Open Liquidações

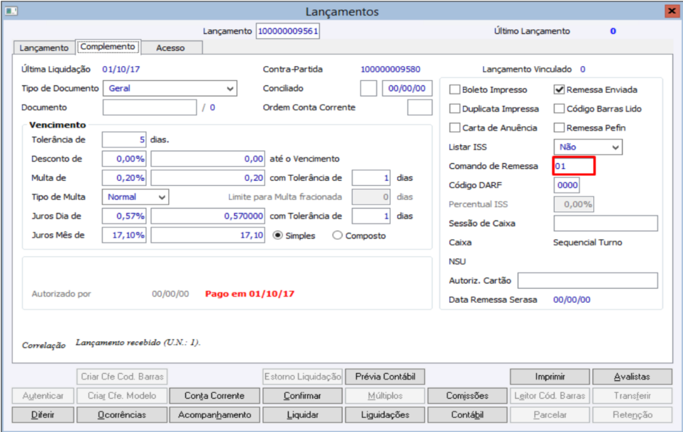[x=385, y=415]
